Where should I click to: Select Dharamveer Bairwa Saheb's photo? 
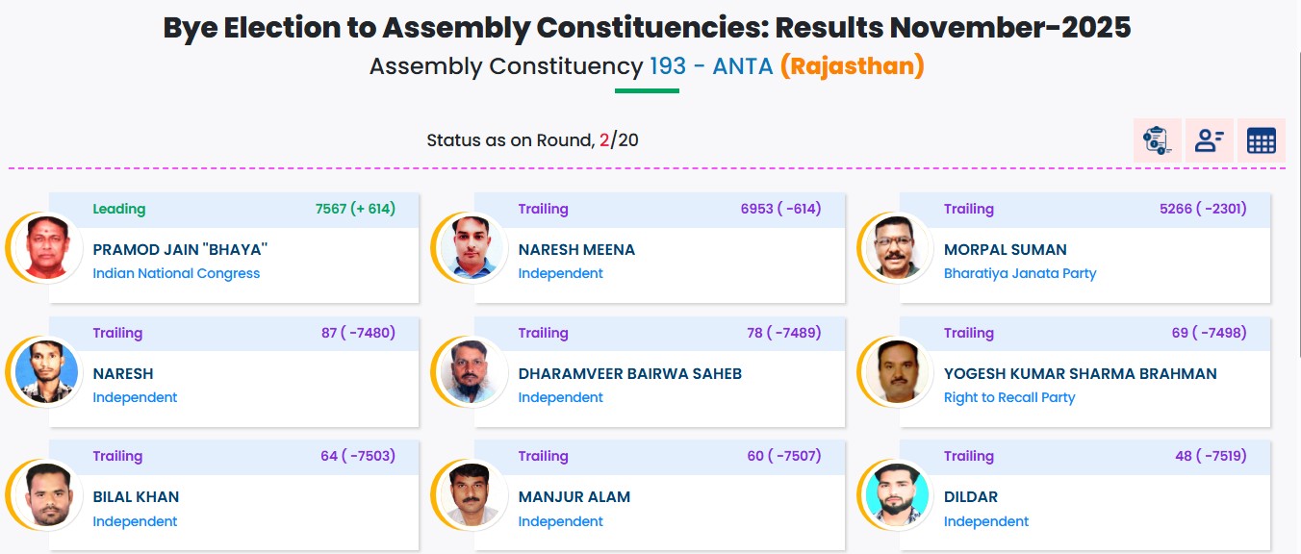473,371
